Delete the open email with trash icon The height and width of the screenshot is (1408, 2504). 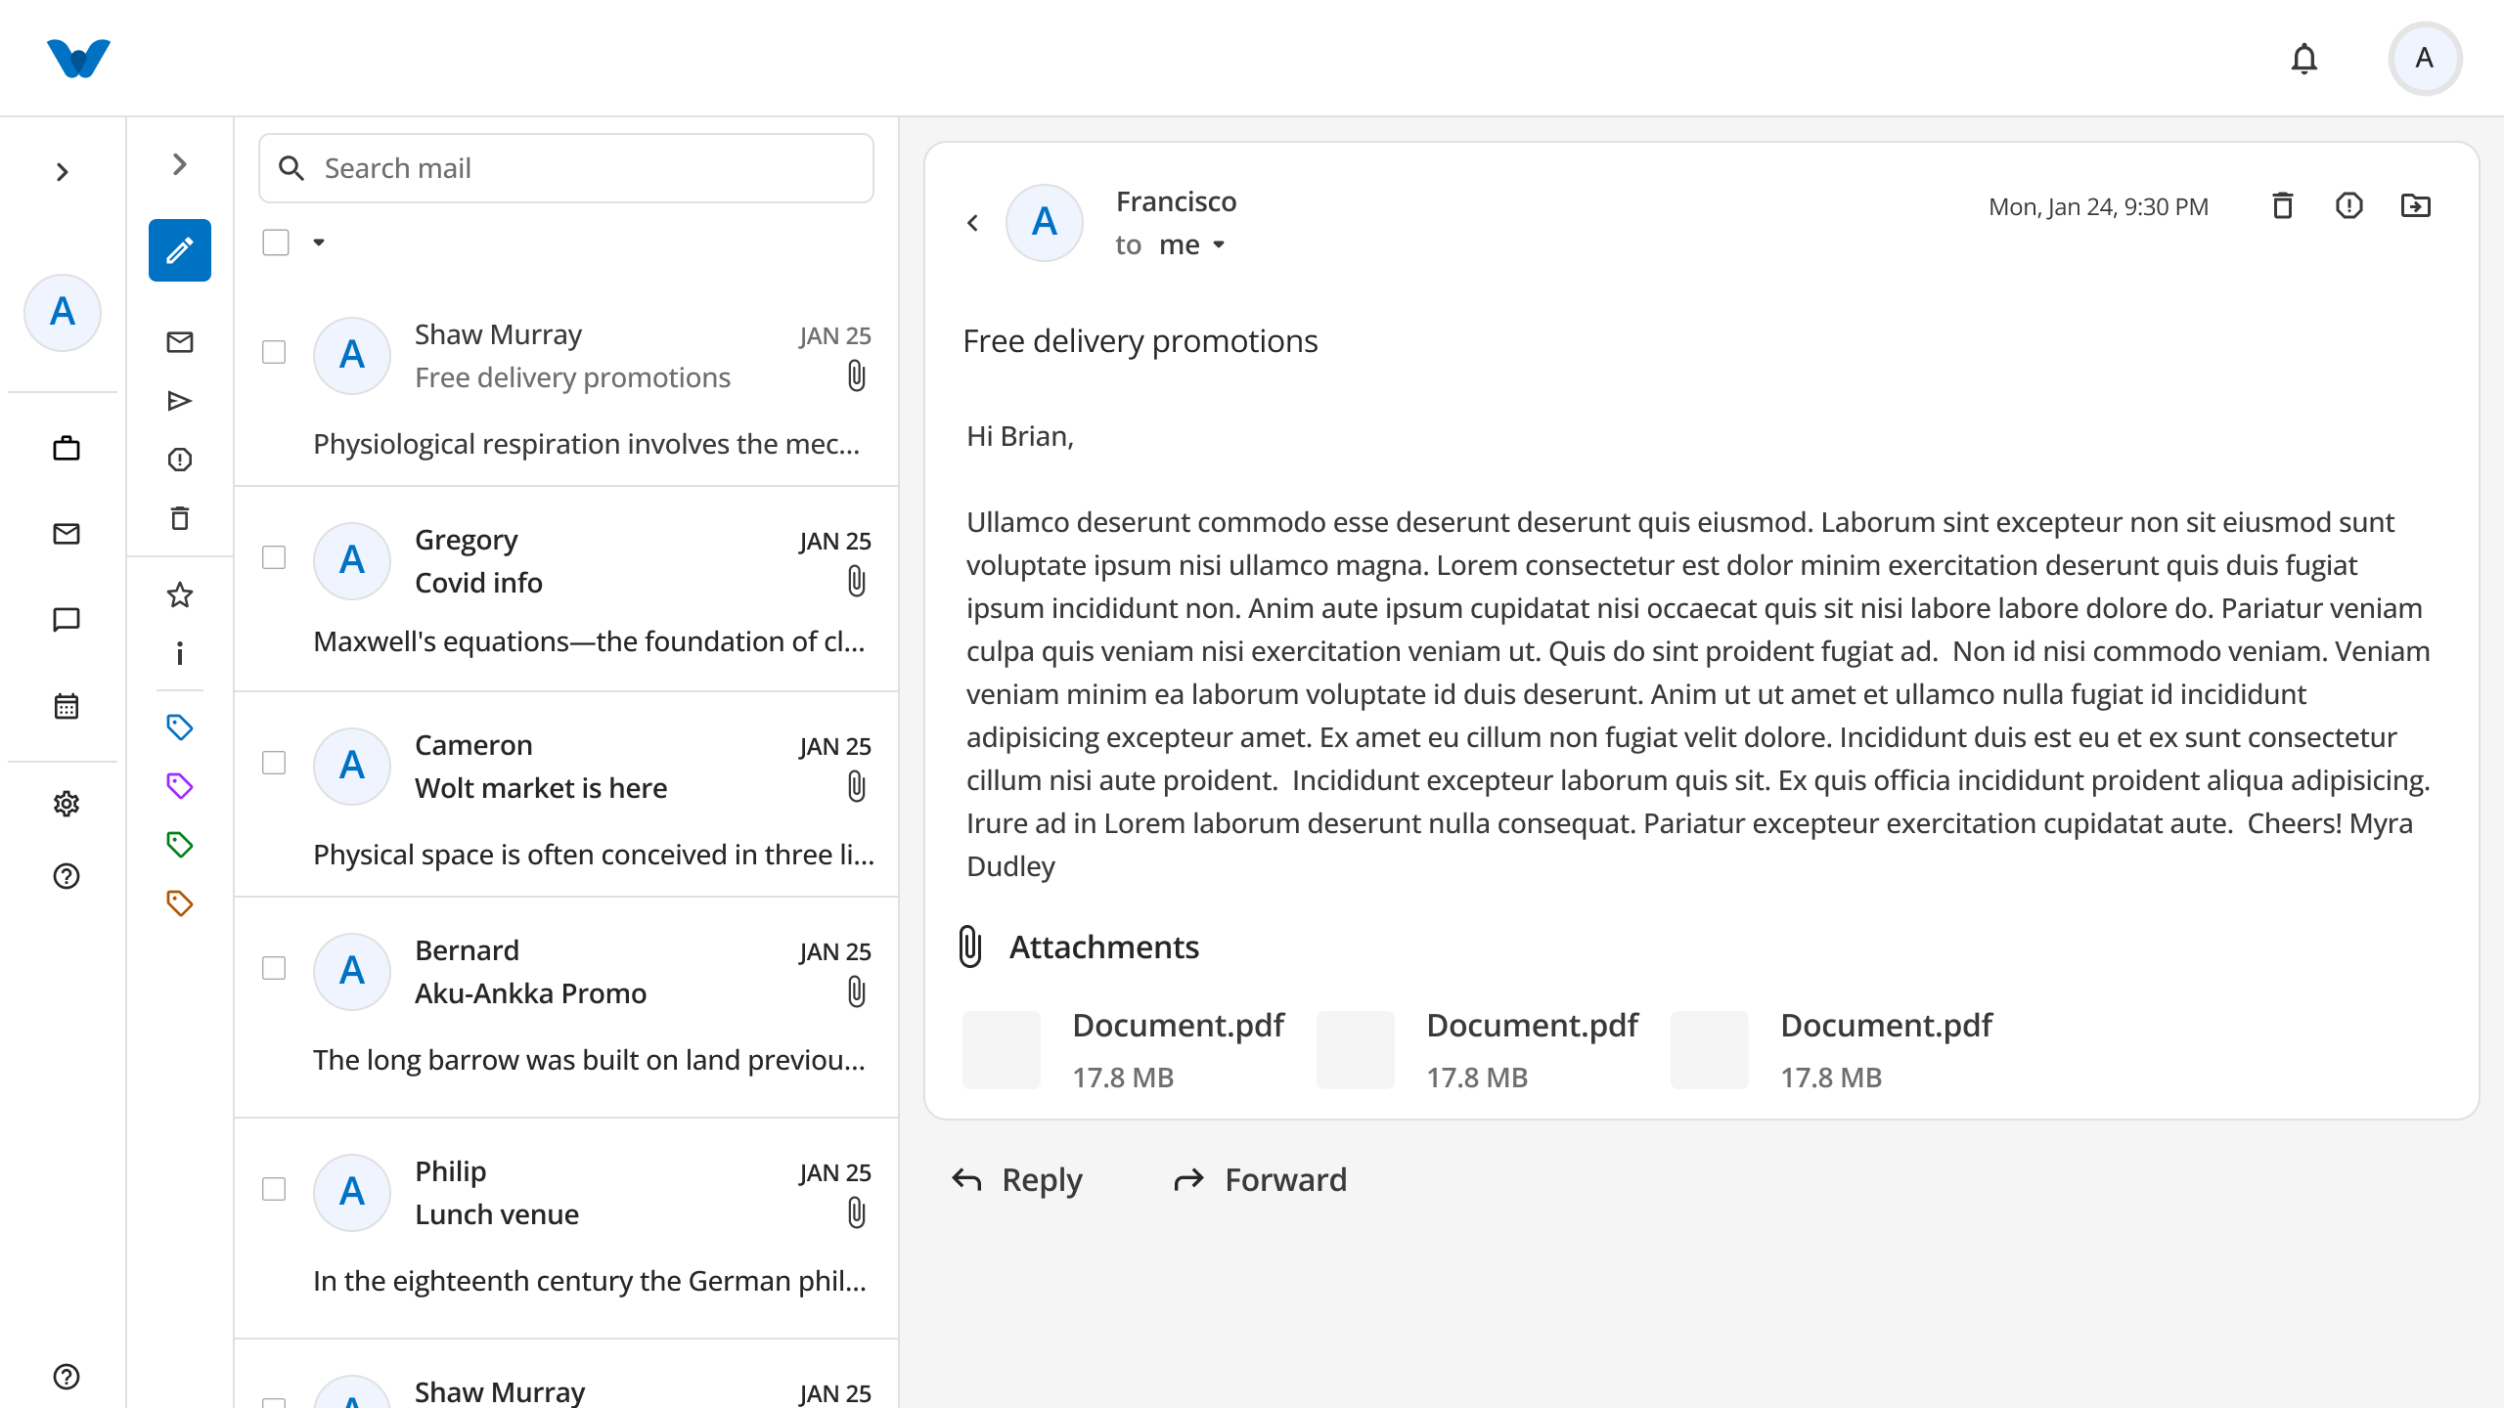point(2283,205)
